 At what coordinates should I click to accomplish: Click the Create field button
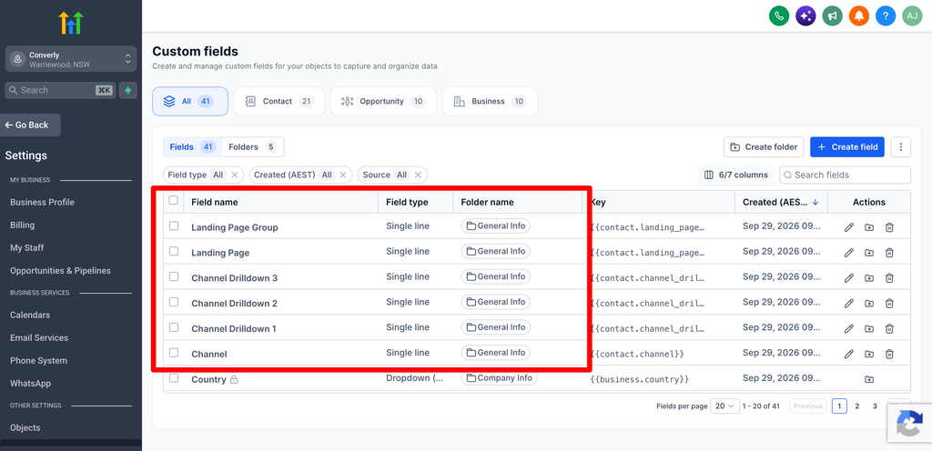tap(847, 147)
